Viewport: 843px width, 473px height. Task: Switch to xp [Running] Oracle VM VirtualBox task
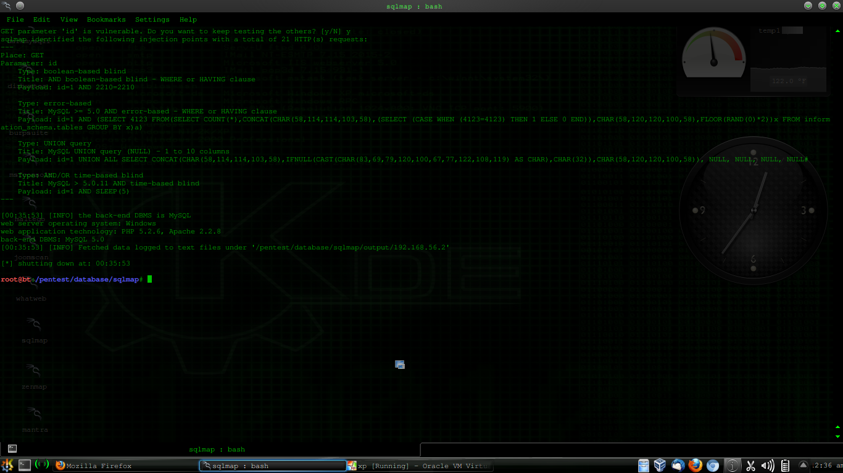pos(419,466)
